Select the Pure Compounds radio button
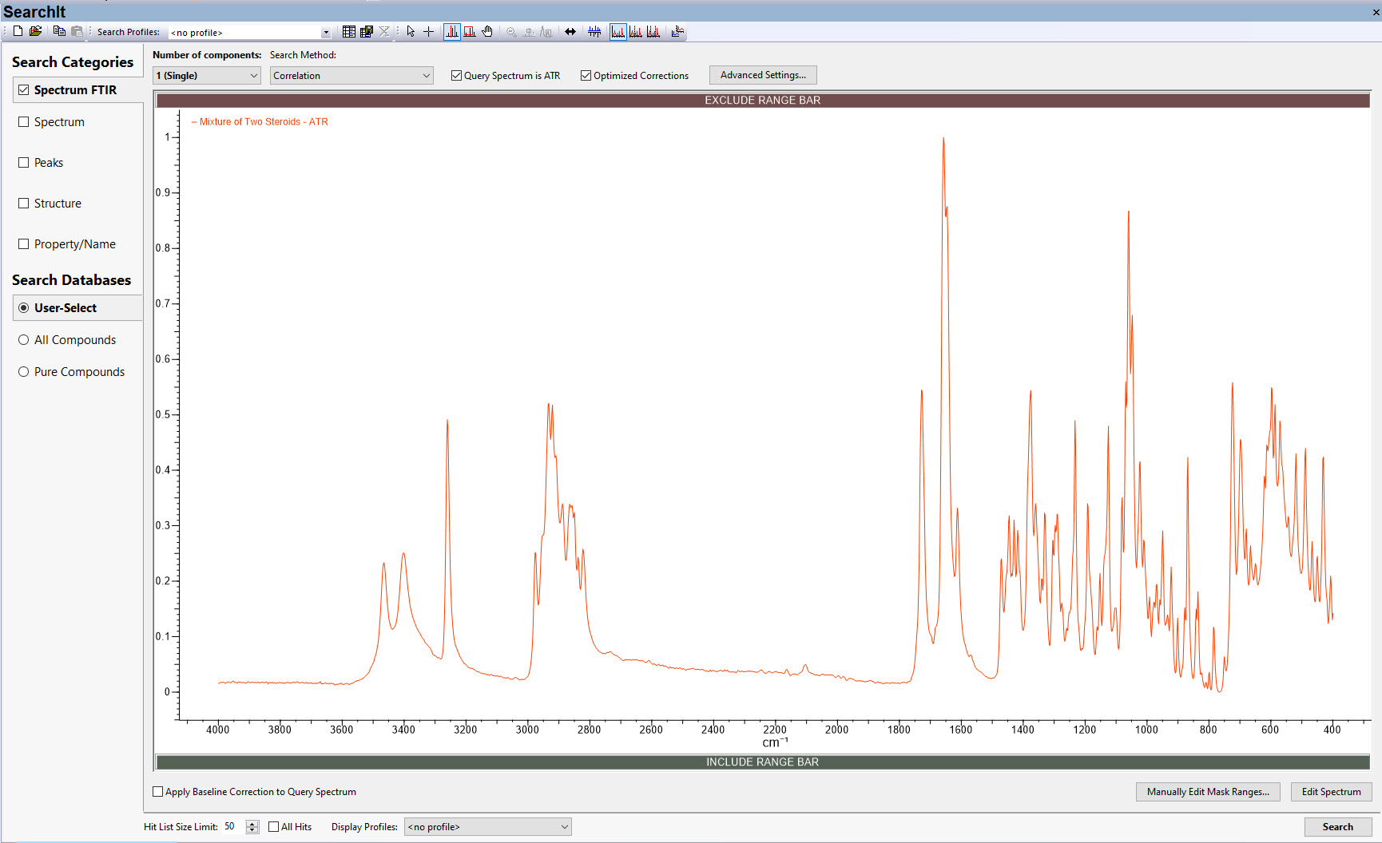Viewport: 1382px width, 843px height. [24, 372]
